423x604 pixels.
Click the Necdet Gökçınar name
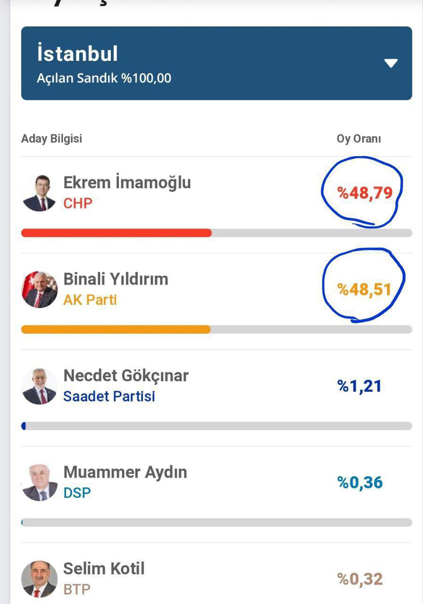click(x=126, y=376)
